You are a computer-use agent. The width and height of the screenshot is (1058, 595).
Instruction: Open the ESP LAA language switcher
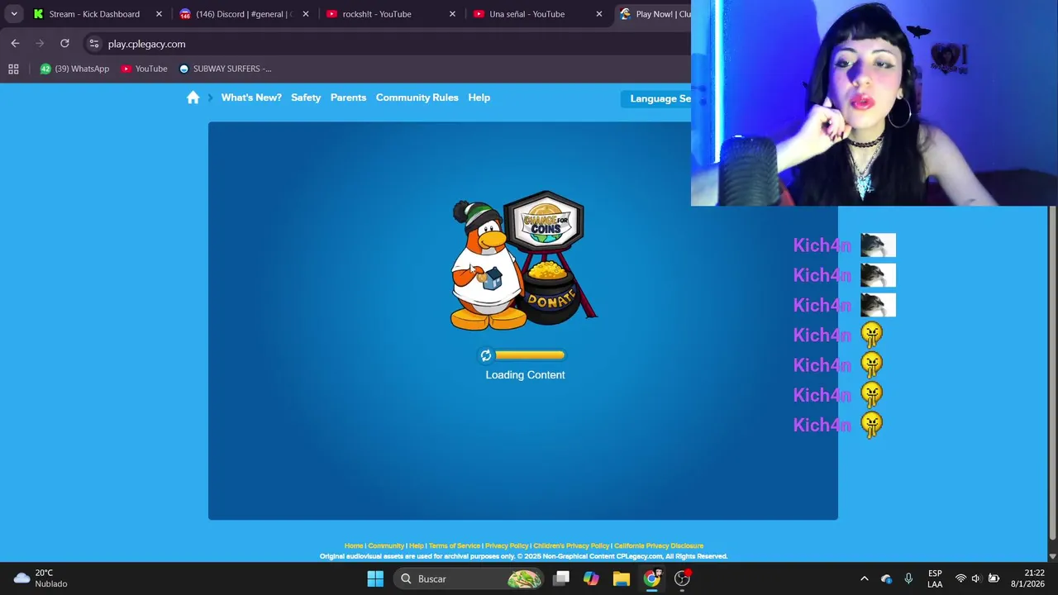tap(935, 578)
